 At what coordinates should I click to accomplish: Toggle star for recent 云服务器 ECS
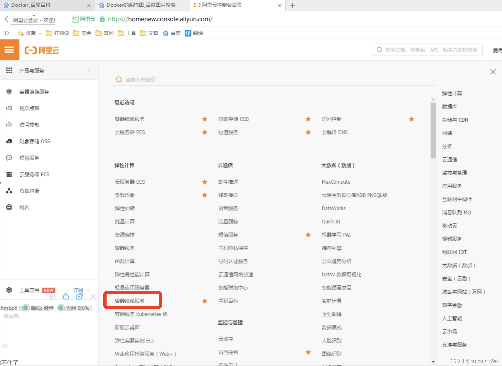click(205, 132)
